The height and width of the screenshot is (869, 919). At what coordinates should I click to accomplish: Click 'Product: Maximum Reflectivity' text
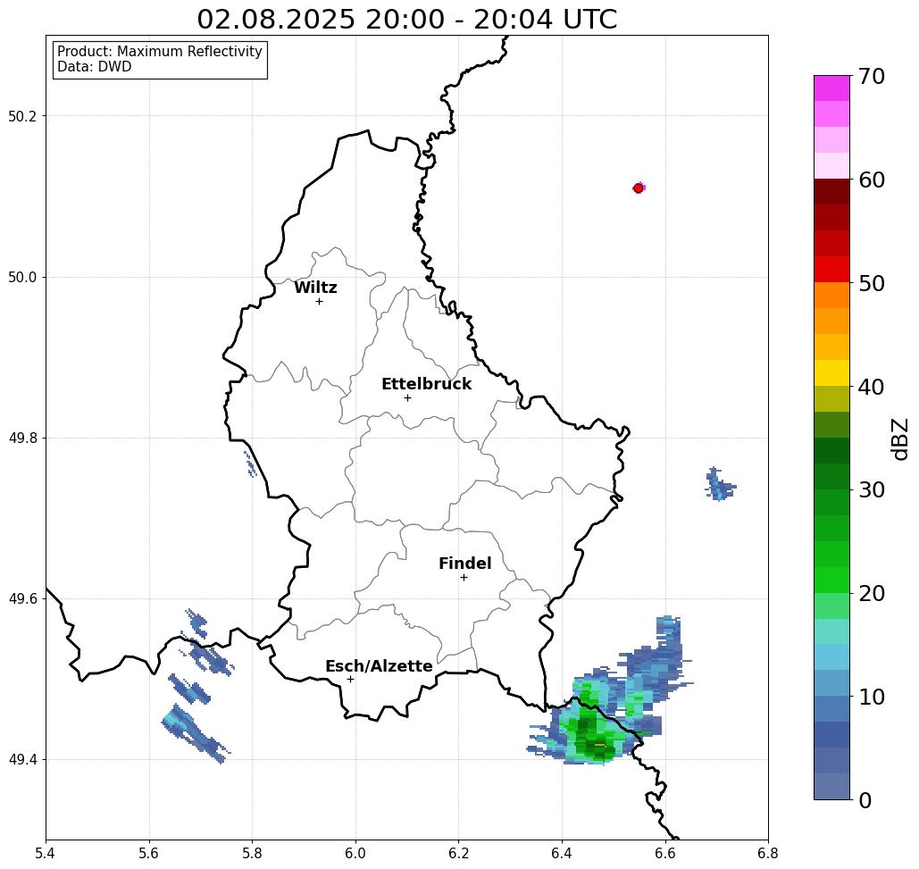pos(159,52)
